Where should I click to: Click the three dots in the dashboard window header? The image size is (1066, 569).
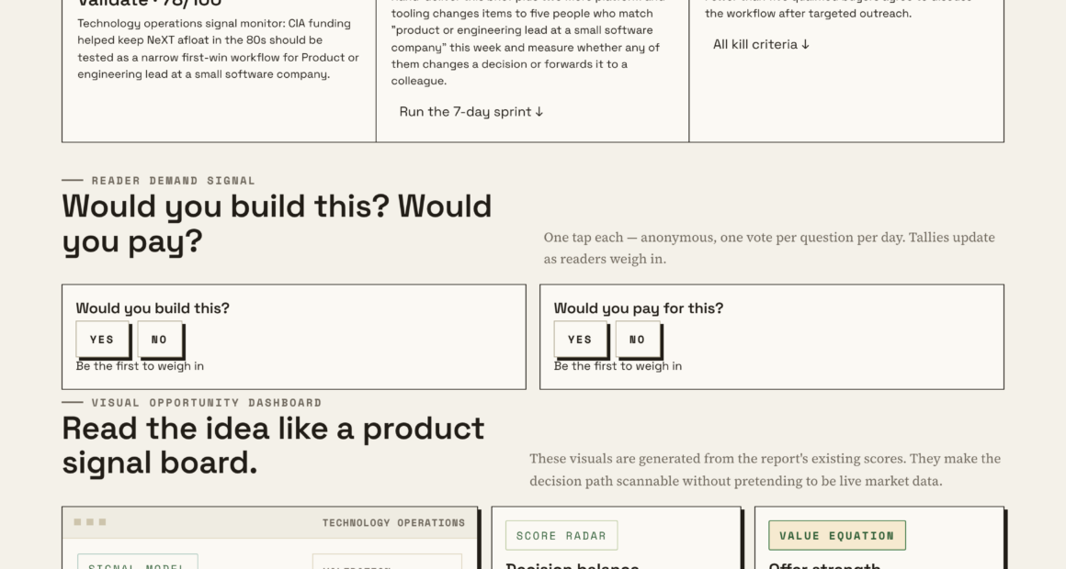pos(90,522)
